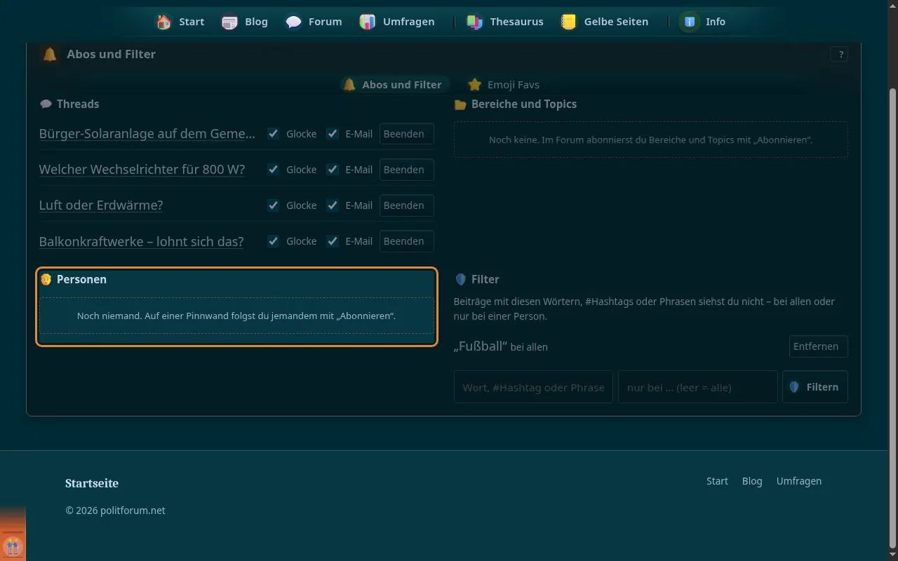This screenshot has height=561, width=898.
Task: Switch to the Emoji Favs tab
Action: [x=504, y=84]
